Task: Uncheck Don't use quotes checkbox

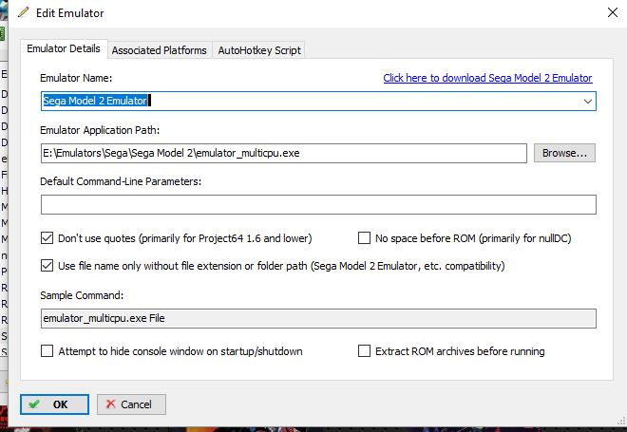Action: 47,238
